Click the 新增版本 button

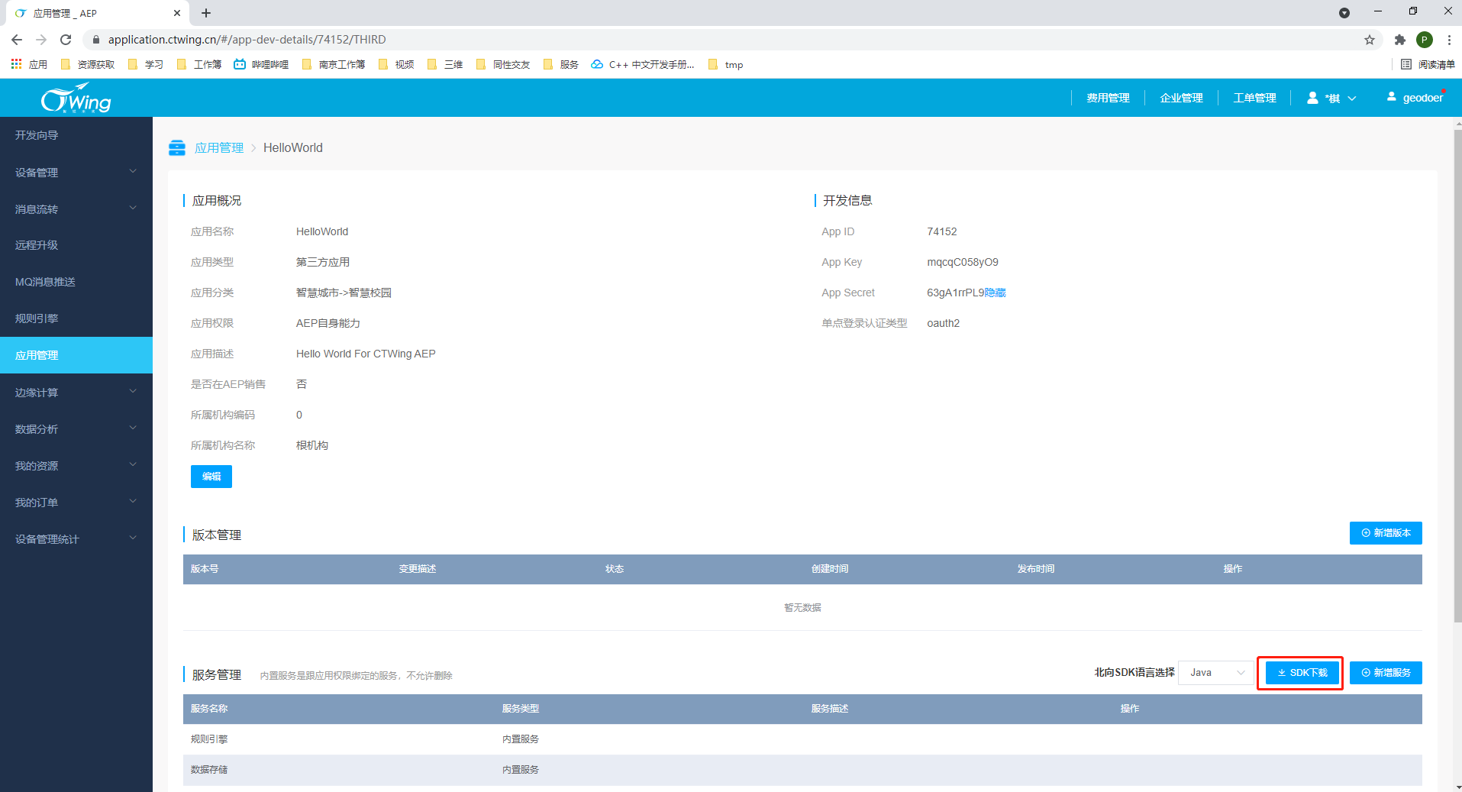point(1386,533)
